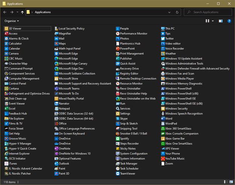235x185 pixels.
Task: Open the Help button
Action: pyautogui.click(x=229, y=21)
